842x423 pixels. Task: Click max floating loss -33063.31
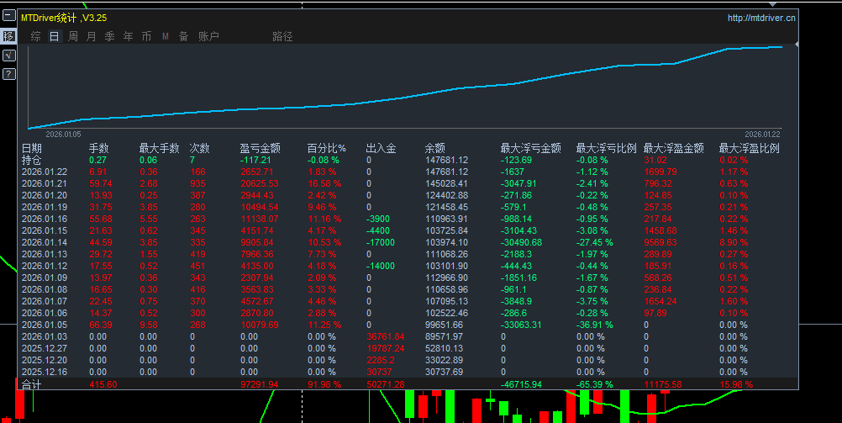pyautogui.click(x=521, y=325)
